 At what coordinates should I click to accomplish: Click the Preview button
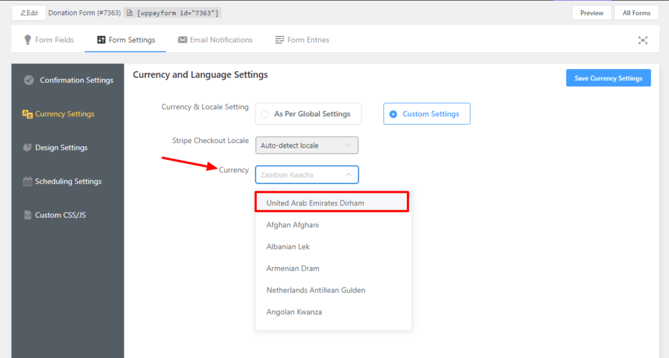tap(591, 13)
